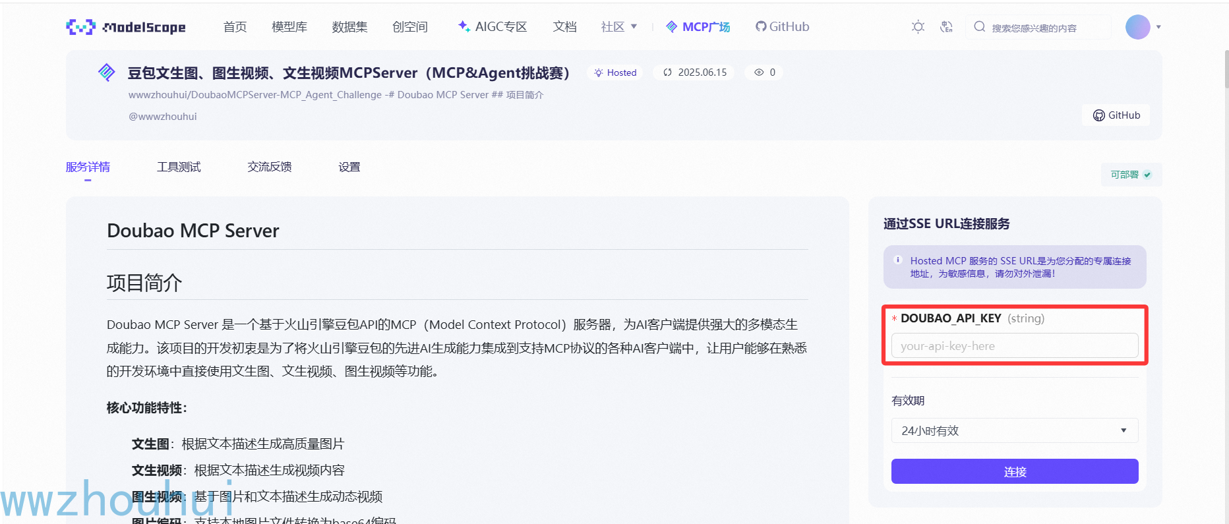The width and height of the screenshot is (1229, 524).
Task: Click the 连接 connect button
Action: pyautogui.click(x=1015, y=472)
